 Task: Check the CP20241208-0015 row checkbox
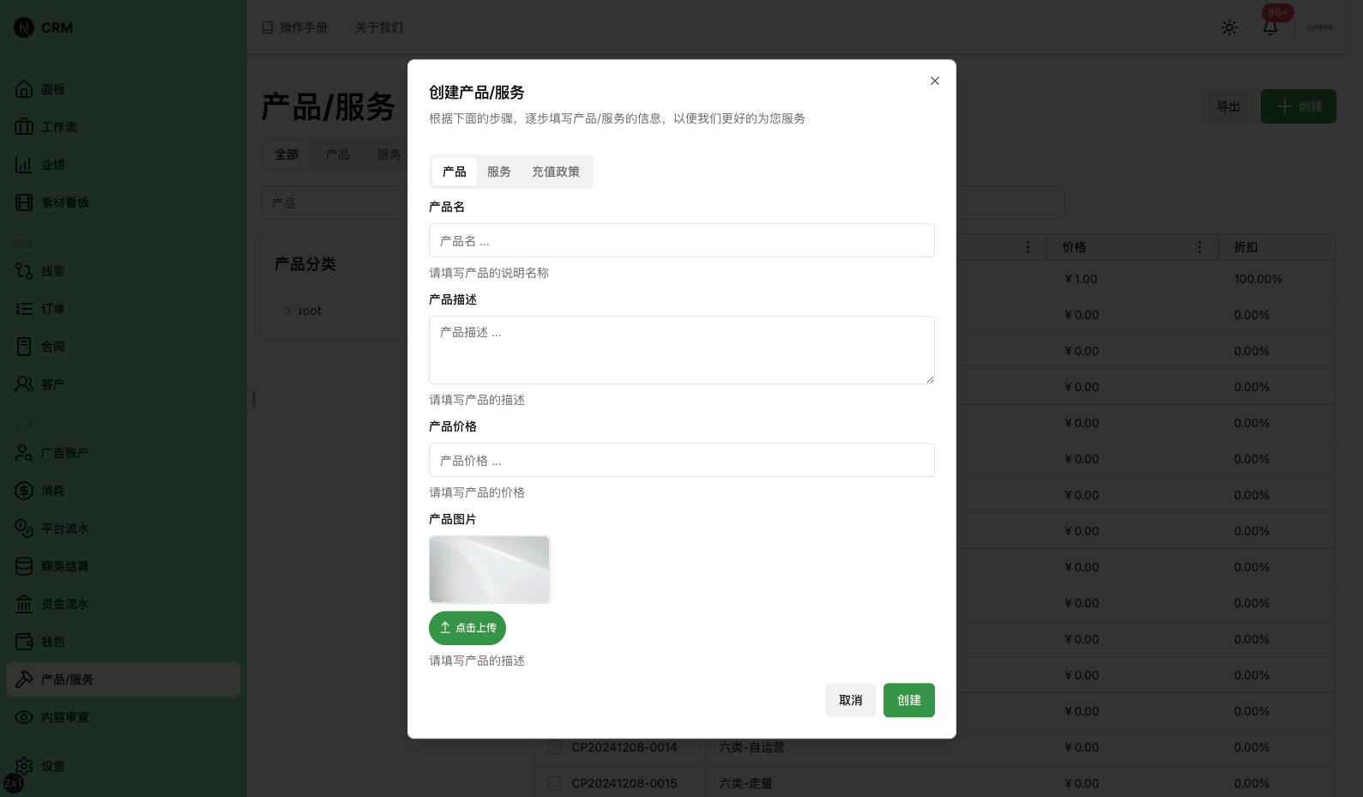tap(554, 783)
